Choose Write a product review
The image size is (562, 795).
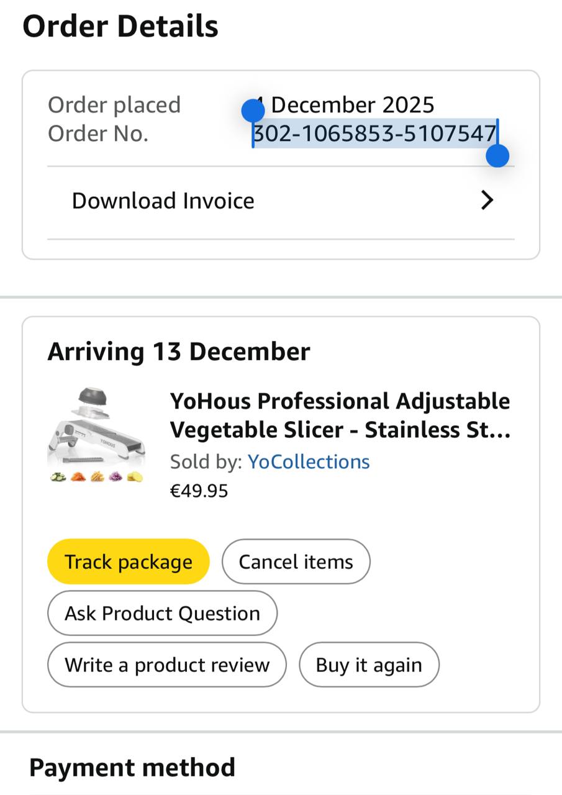coord(167,665)
